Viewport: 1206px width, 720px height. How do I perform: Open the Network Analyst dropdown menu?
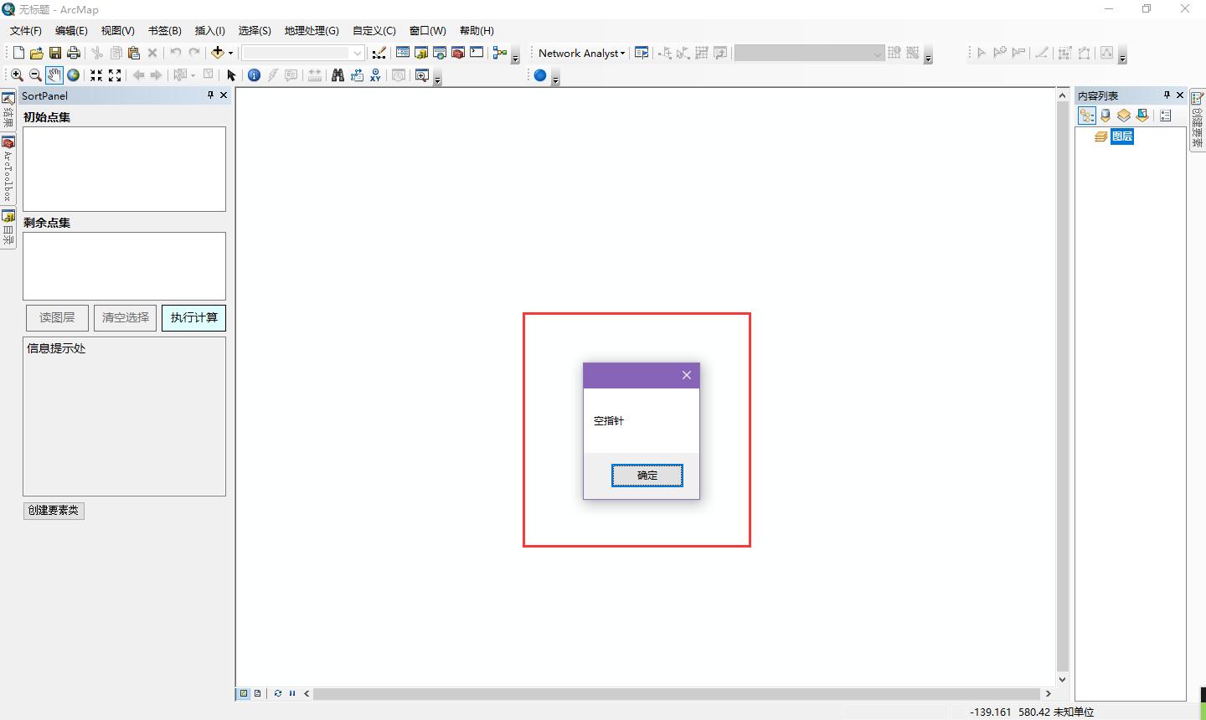click(x=581, y=53)
